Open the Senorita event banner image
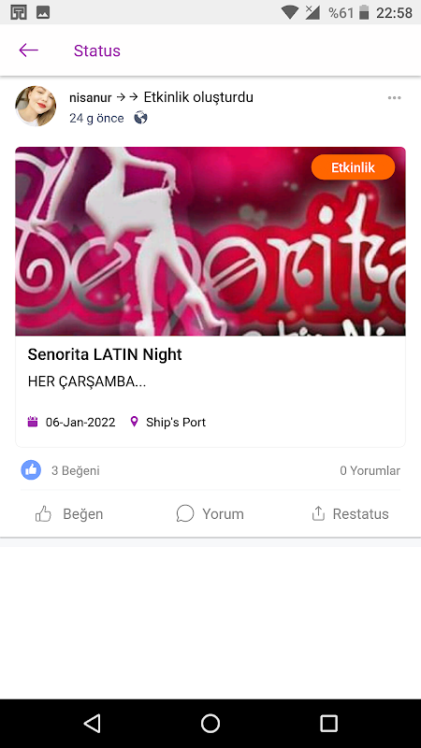421x748 pixels. (x=210, y=241)
